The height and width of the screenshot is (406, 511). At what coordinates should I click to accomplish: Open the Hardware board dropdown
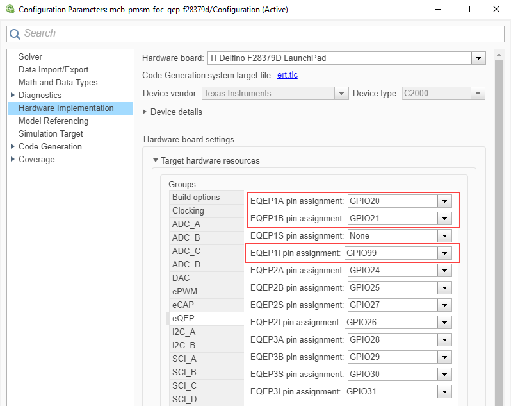[478, 58]
